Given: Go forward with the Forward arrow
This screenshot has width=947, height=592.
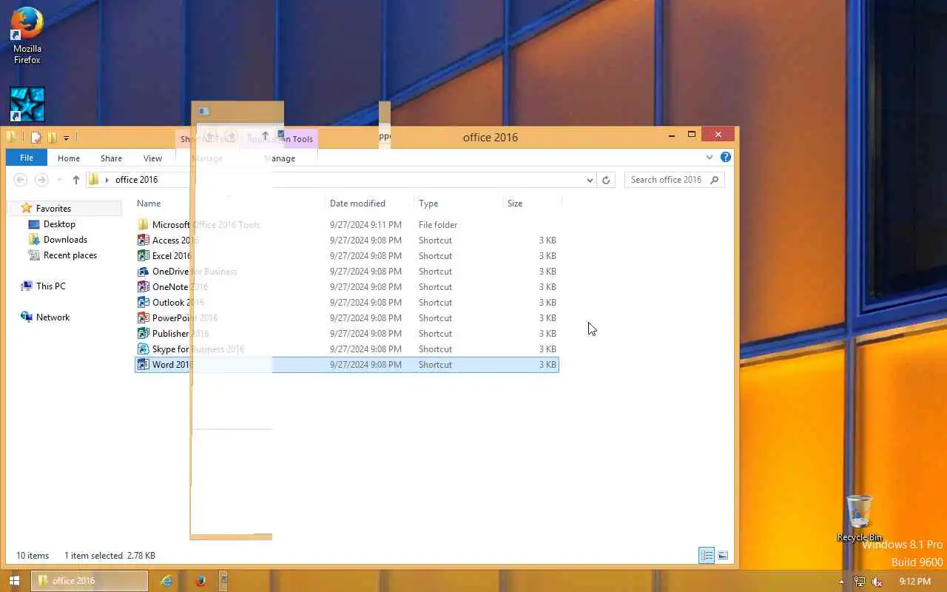Looking at the screenshot, I should [x=41, y=180].
